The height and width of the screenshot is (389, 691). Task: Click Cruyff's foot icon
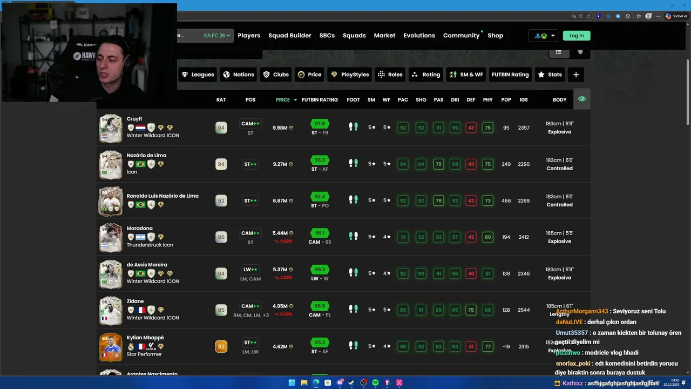tap(353, 127)
